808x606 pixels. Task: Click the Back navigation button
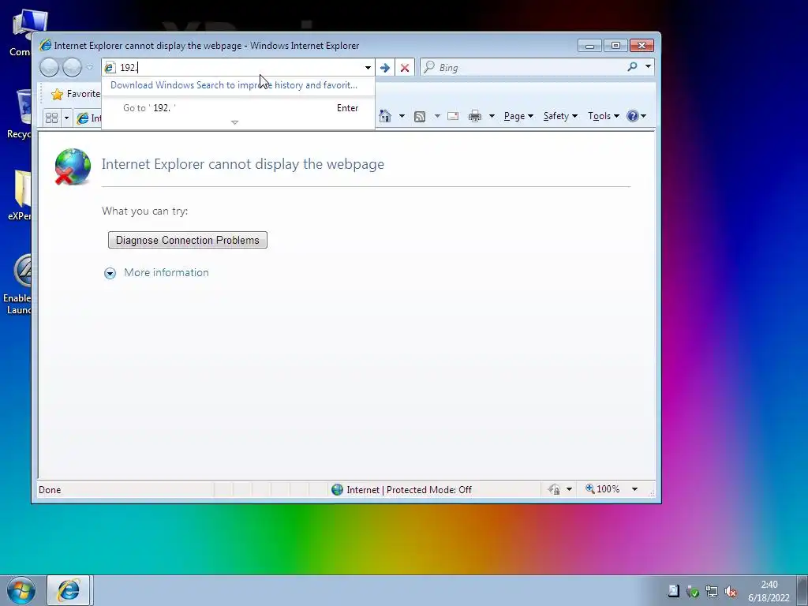tap(50, 68)
